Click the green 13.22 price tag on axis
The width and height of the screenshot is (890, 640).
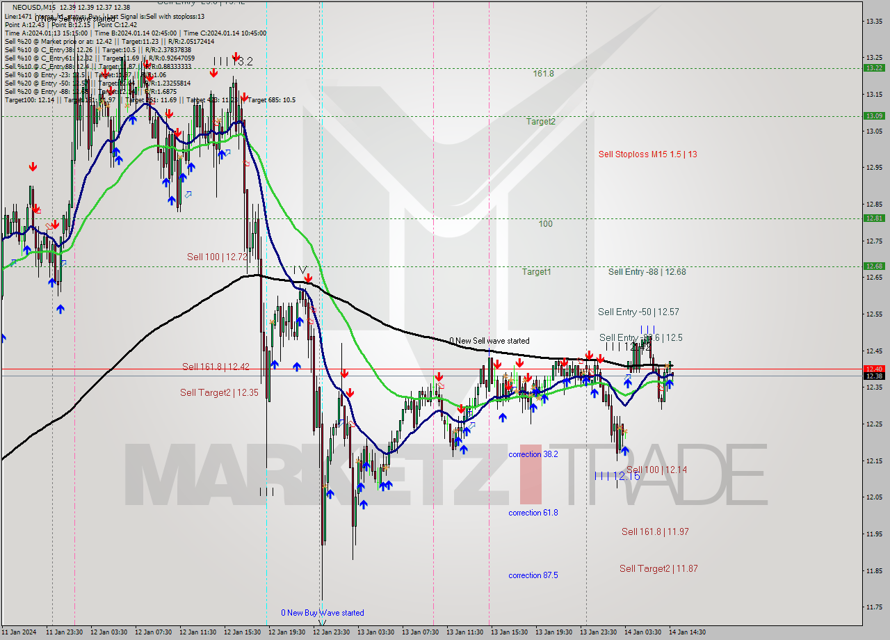tap(874, 67)
